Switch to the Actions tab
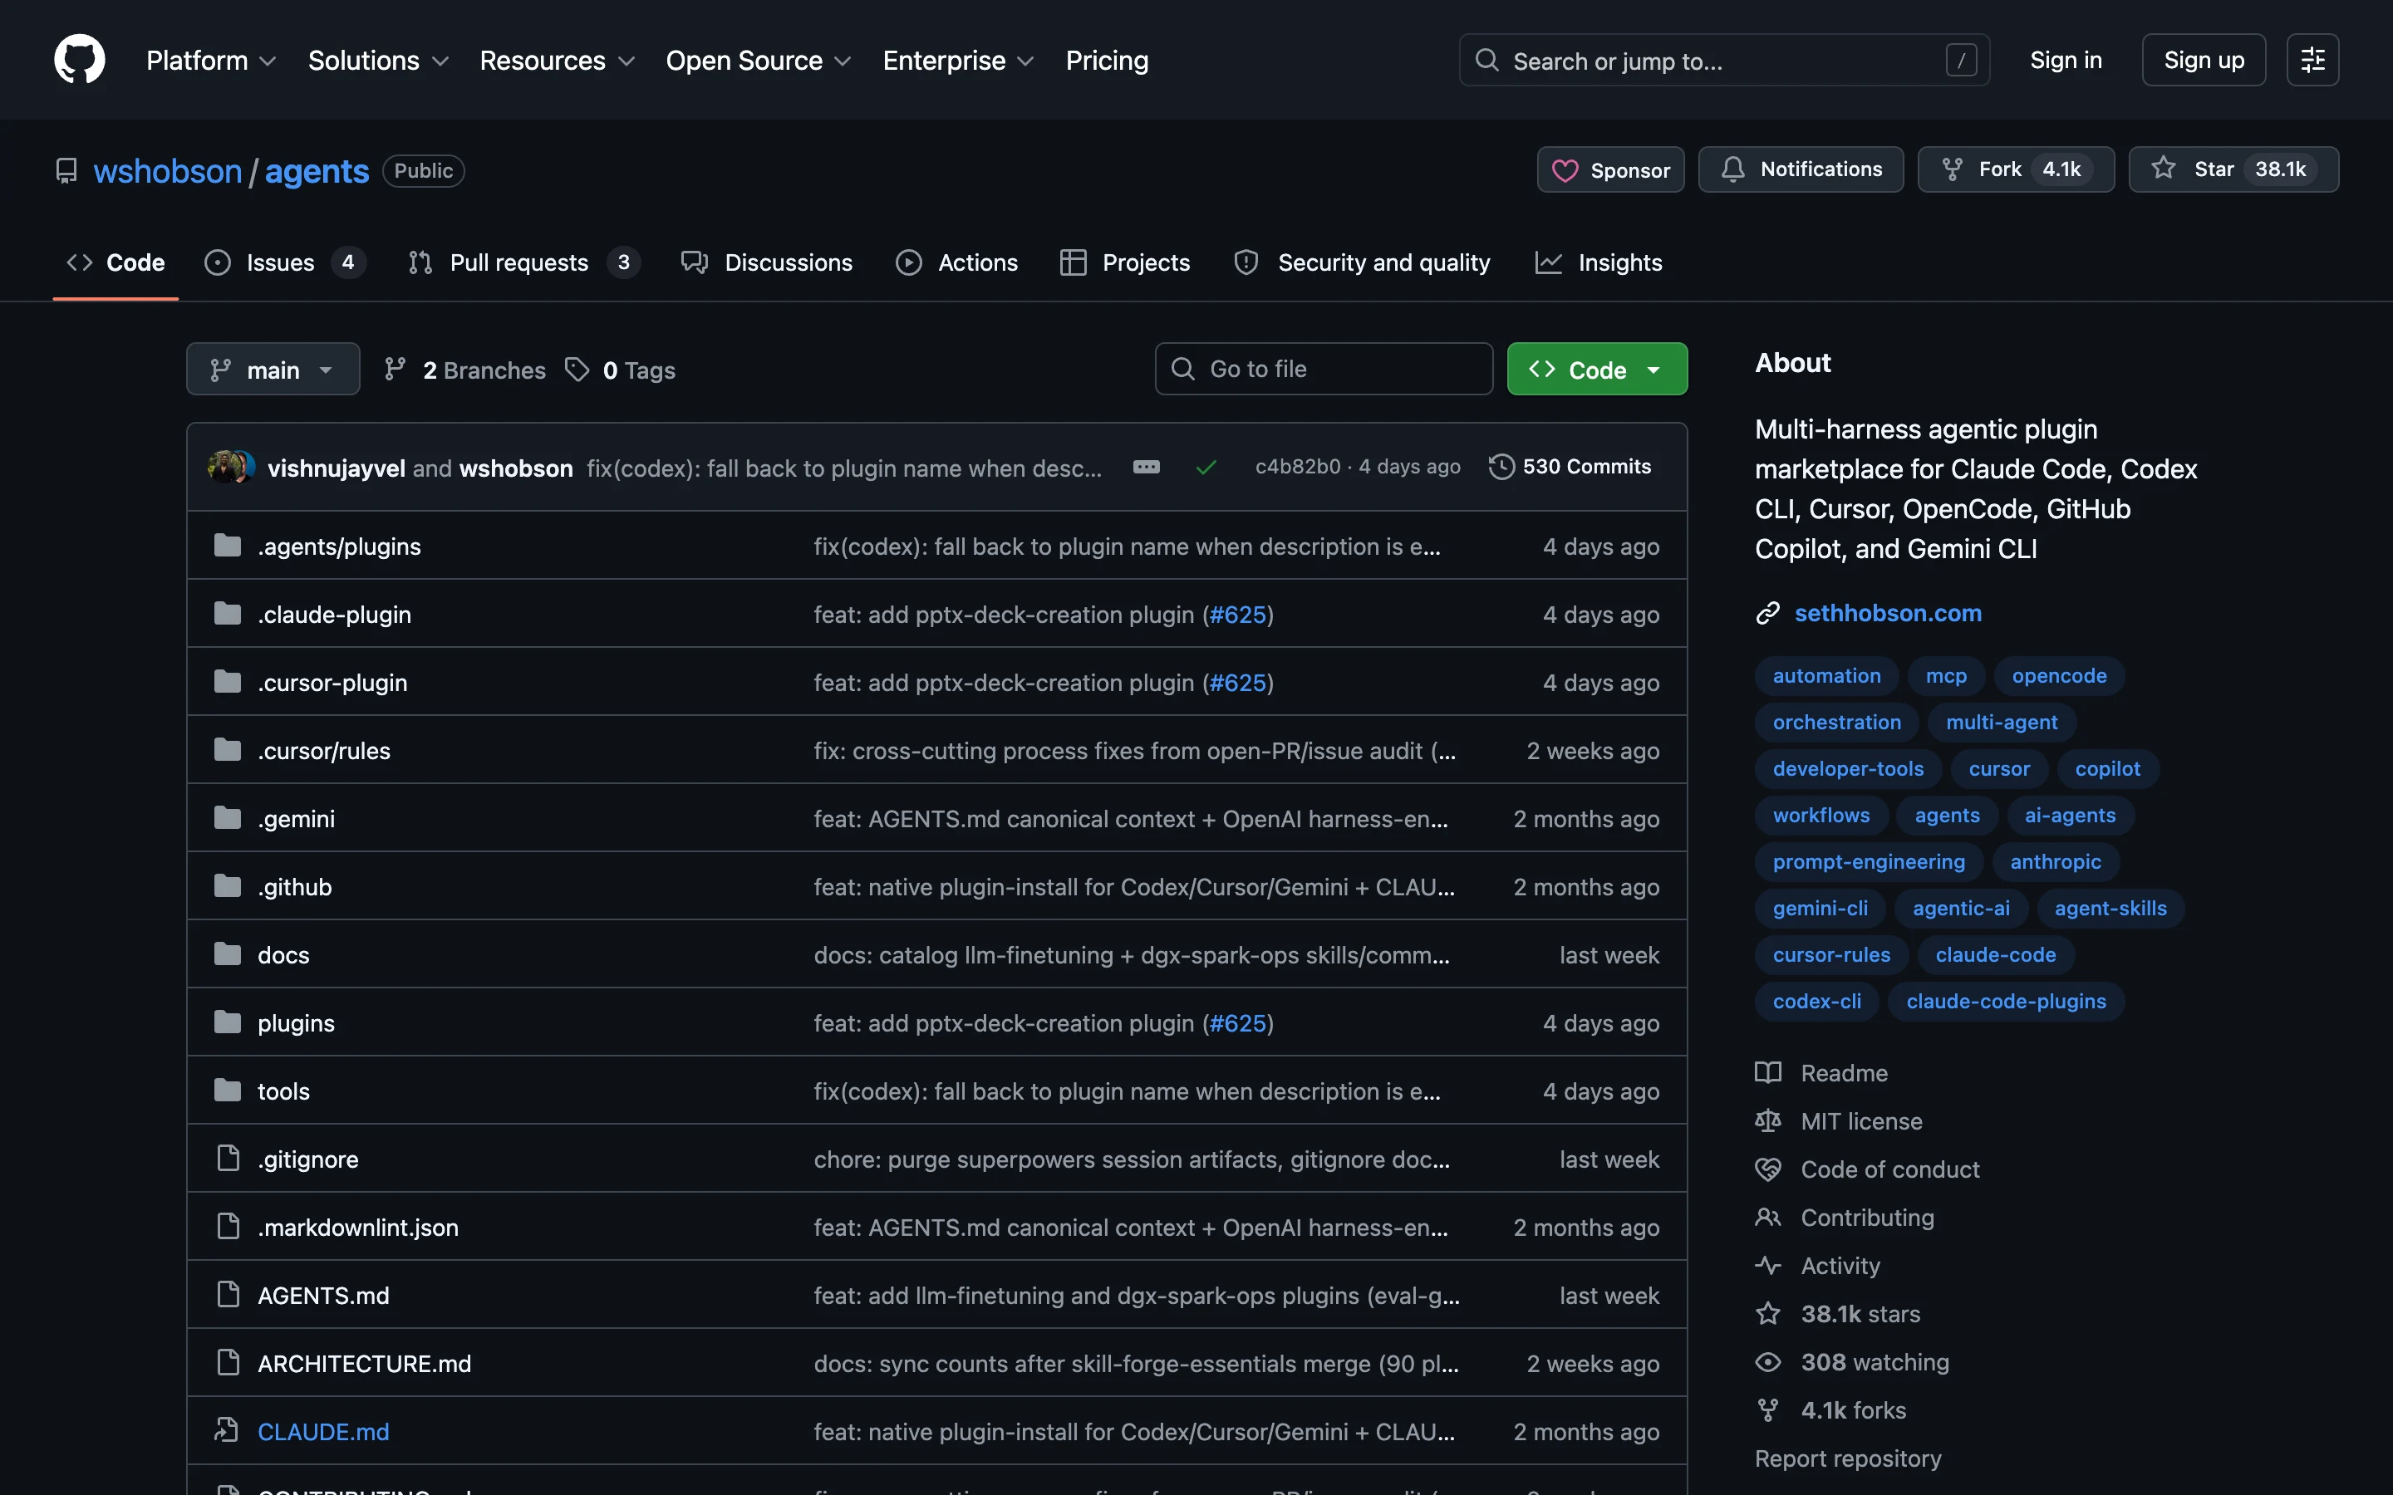 coord(956,262)
